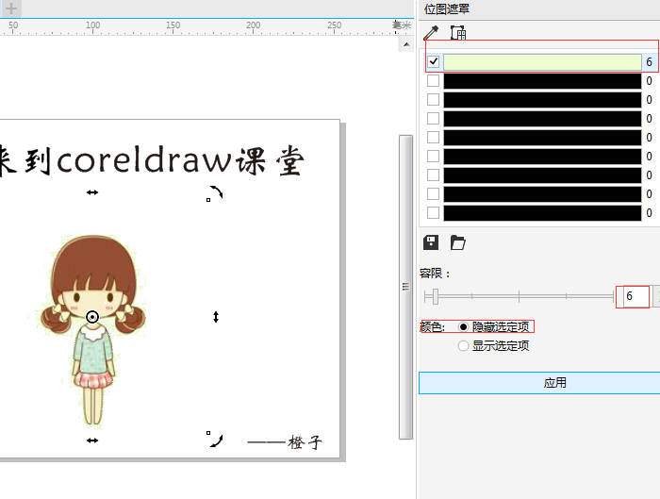Image resolution: width=660 pixels, height=499 pixels.
Task: Enable the second color mask checkbox
Action: (434, 81)
